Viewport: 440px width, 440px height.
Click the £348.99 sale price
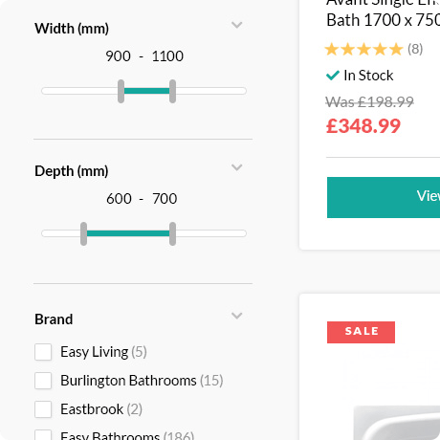(363, 126)
